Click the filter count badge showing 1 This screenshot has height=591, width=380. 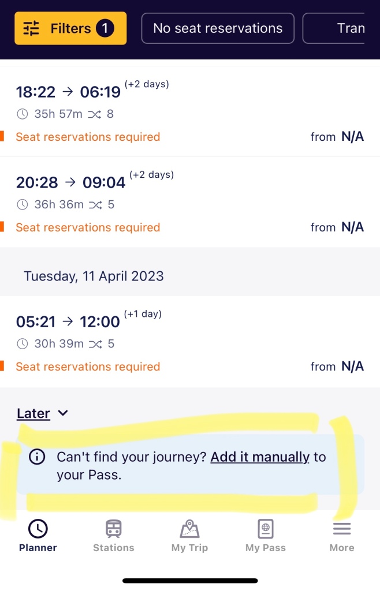tap(105, 28)
